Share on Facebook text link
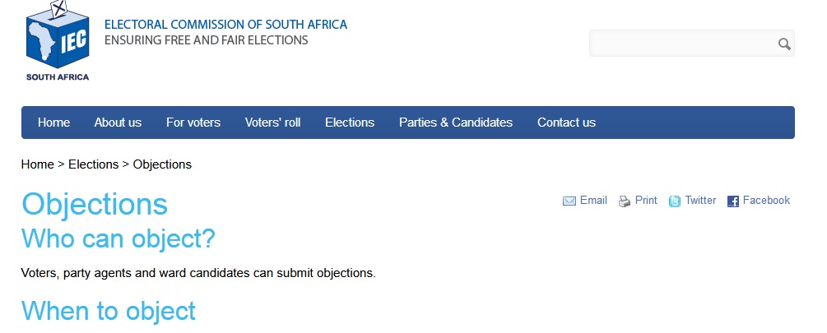This screenshot has height=333, width=827. pos(766,201)
